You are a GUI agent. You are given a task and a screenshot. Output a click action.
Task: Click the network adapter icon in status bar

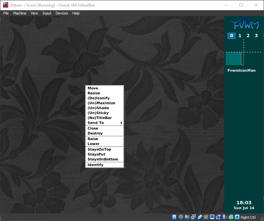click(x=193, y=217)
